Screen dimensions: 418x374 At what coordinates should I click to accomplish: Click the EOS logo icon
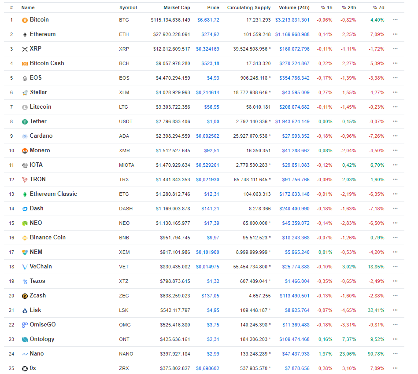pyautogui.click(x=25, y=78)
